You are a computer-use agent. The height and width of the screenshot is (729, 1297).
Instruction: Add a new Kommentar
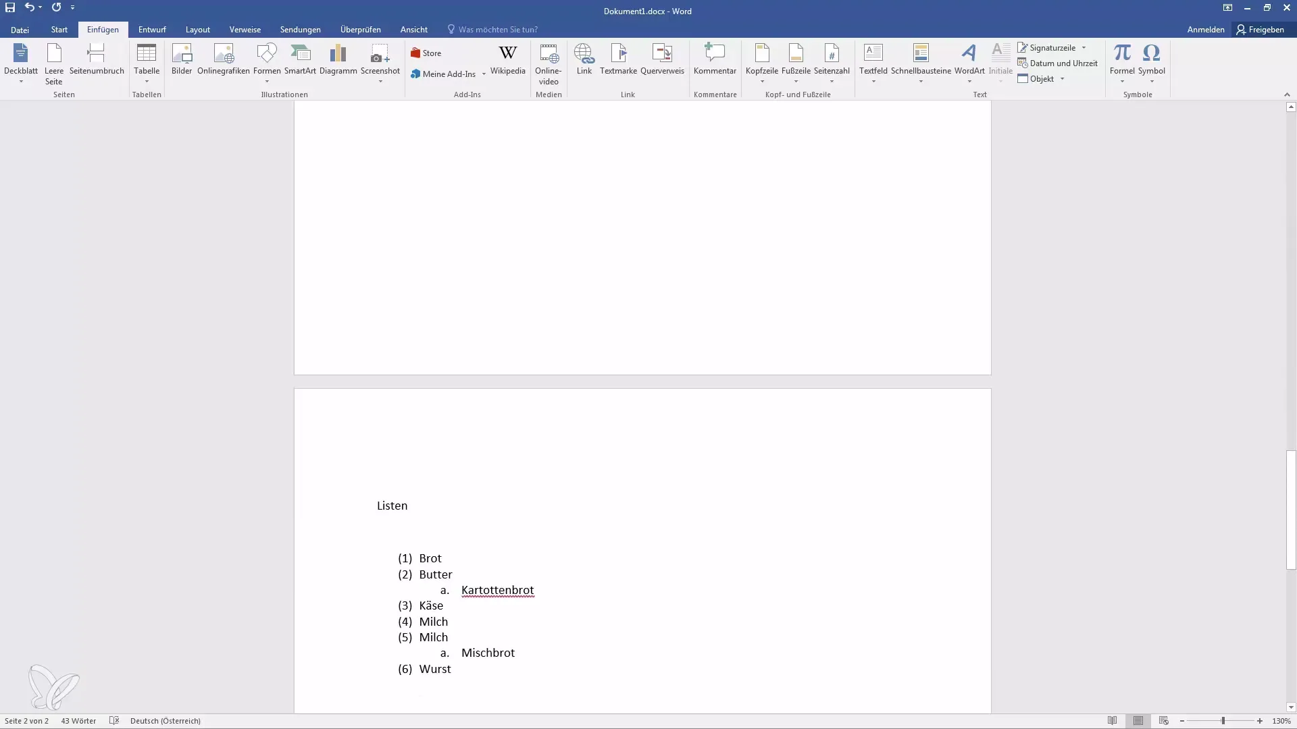[715, 59]
